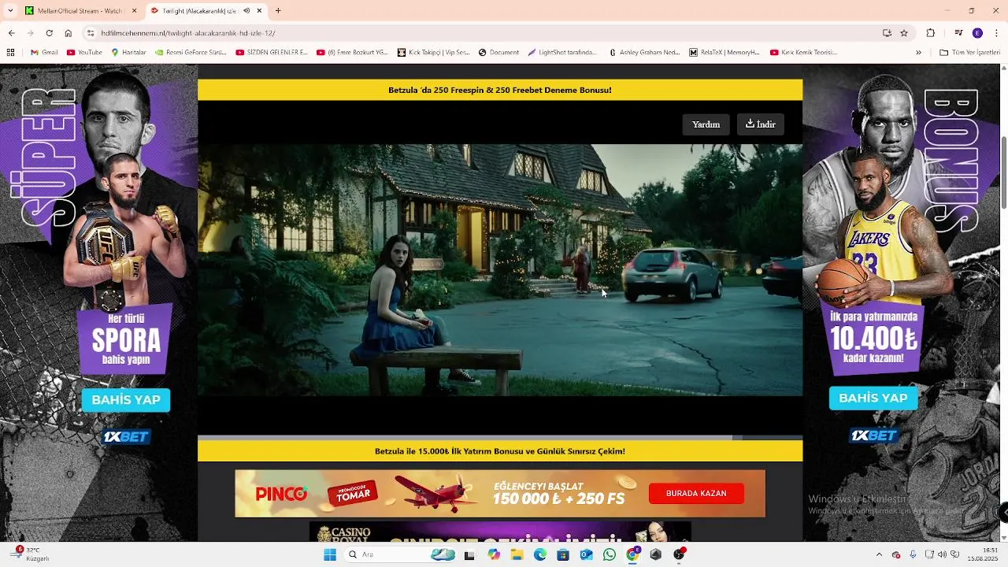
Task: Close the Twilight tab
Action: (259, 11)
